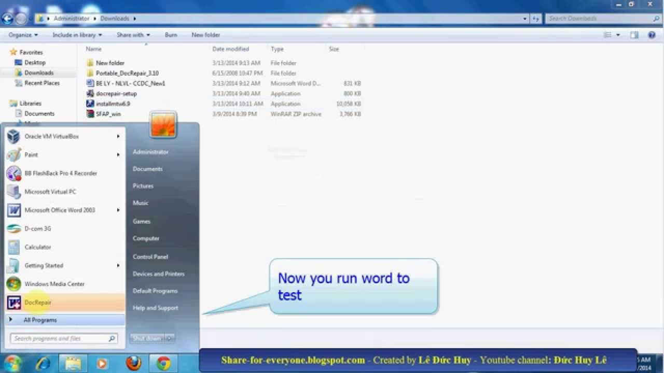The image size is (664, 373).
Task: Open the Share with dropdown
Action: click(133, 35)
